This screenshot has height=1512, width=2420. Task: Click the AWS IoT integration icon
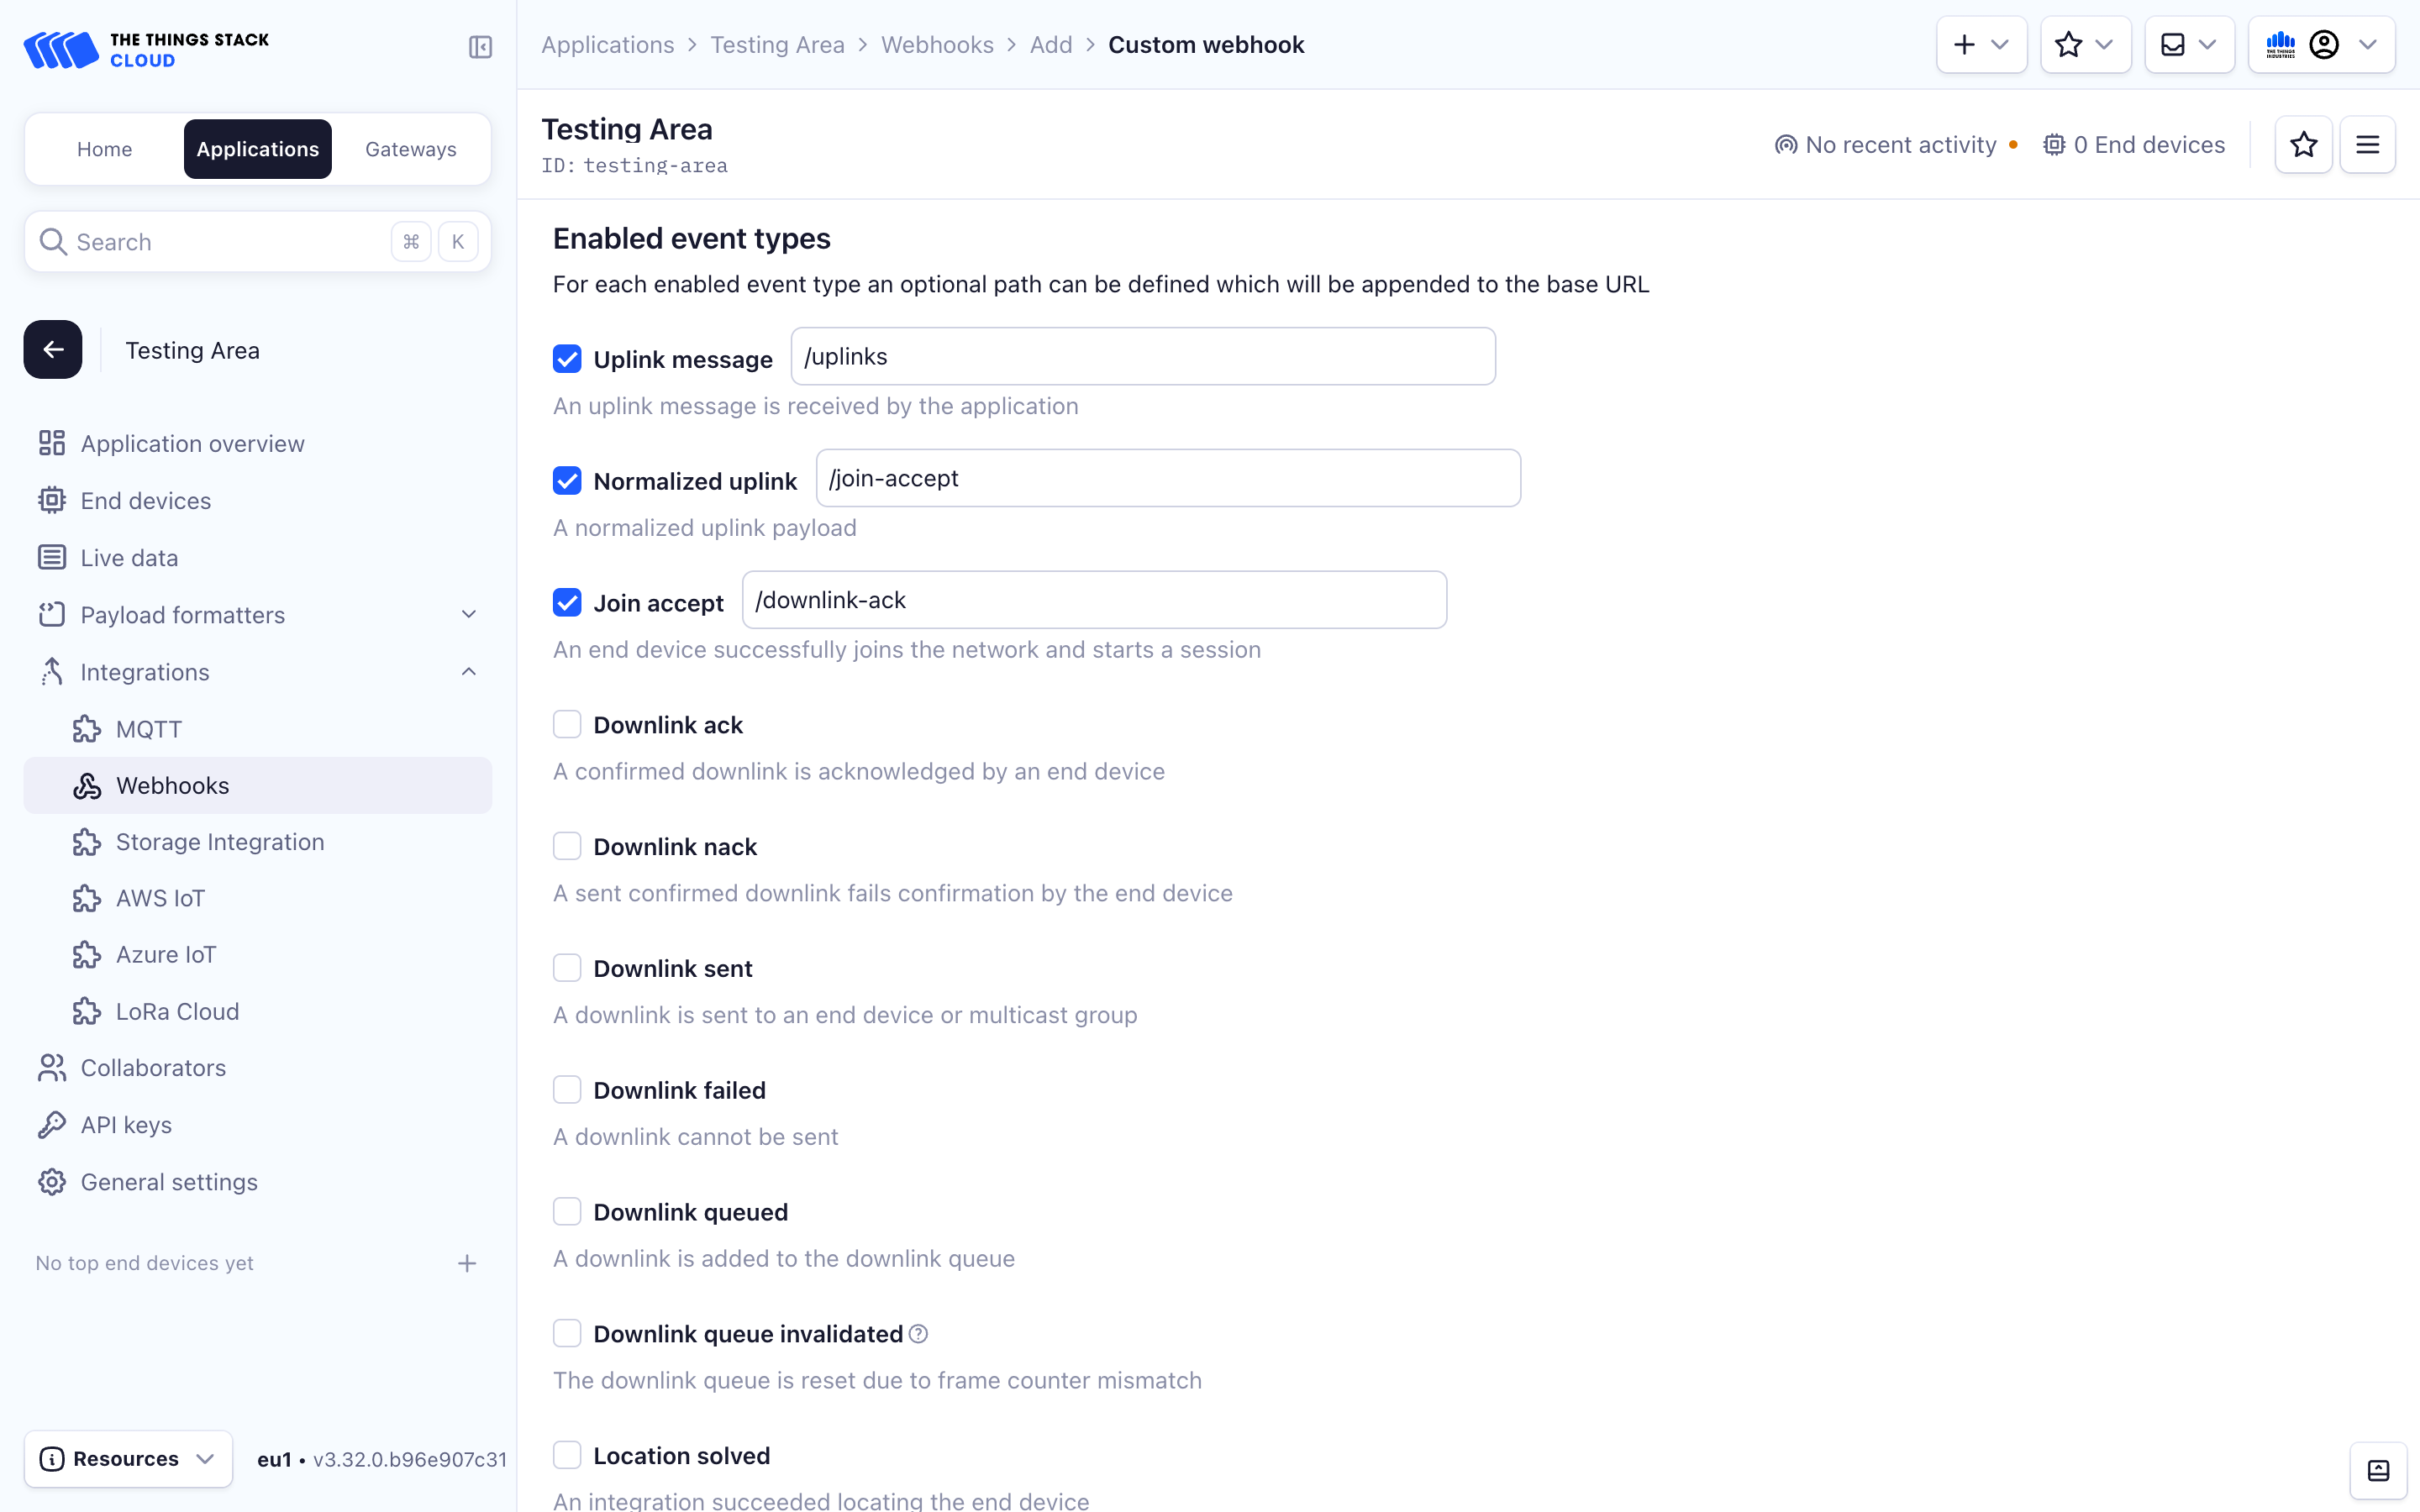point(87,897)
